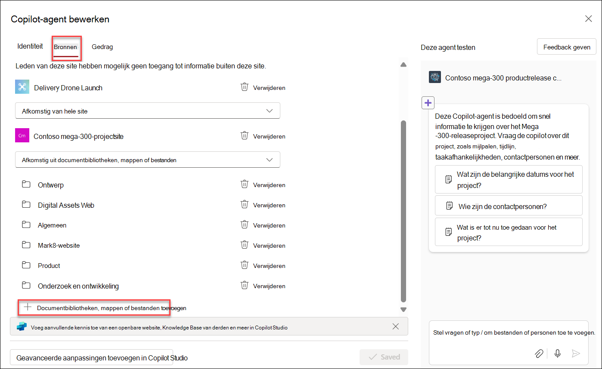Click the scrollbar down arrow in sources list
Image resolution: width=602 pixels, height=369 pixels.
[403, 309]
